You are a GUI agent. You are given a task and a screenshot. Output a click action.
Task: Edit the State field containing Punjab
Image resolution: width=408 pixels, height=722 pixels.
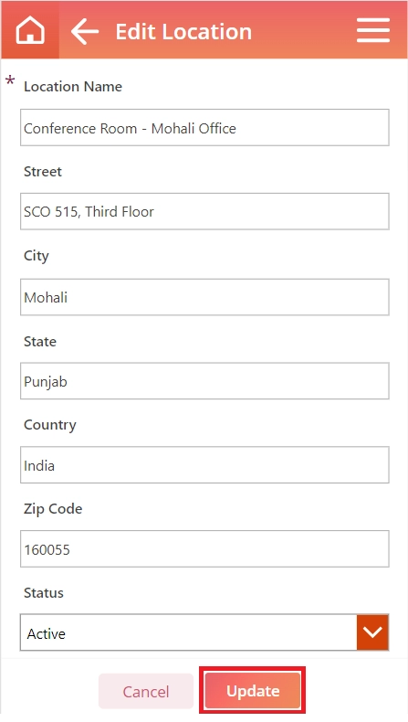(204, 381)
